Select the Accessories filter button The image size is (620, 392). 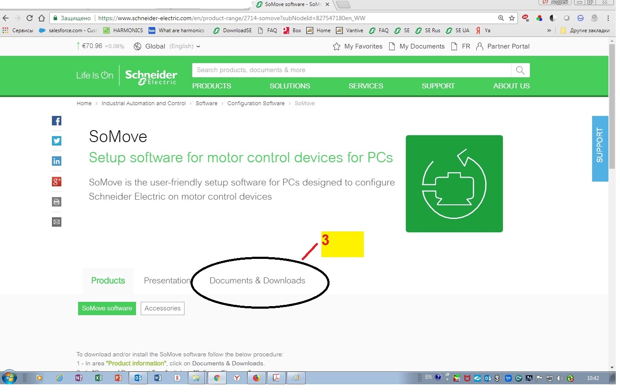[x=163, y=308]
